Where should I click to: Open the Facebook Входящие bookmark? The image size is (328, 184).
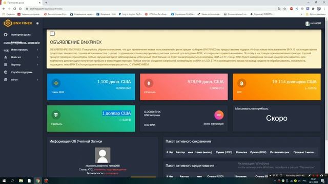point(106,14)
